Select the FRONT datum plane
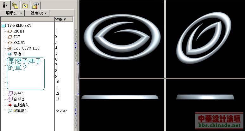245x131 pixels. pyautogui.click(x=19, y=43)
